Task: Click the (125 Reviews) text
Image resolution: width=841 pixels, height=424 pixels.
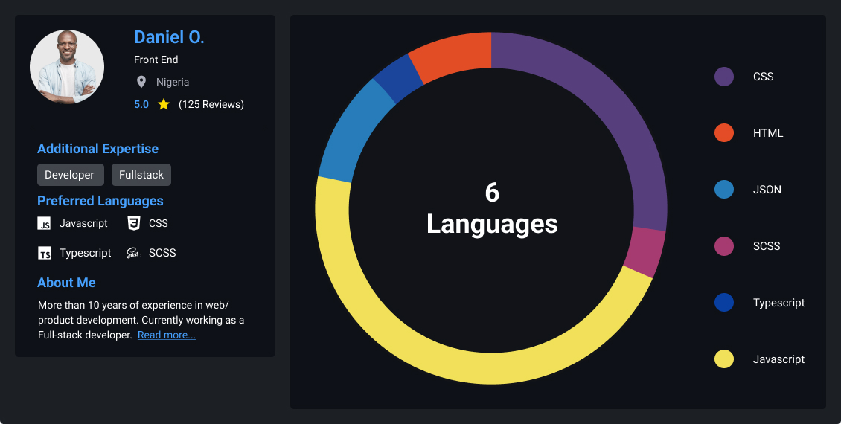Action: 211,105
